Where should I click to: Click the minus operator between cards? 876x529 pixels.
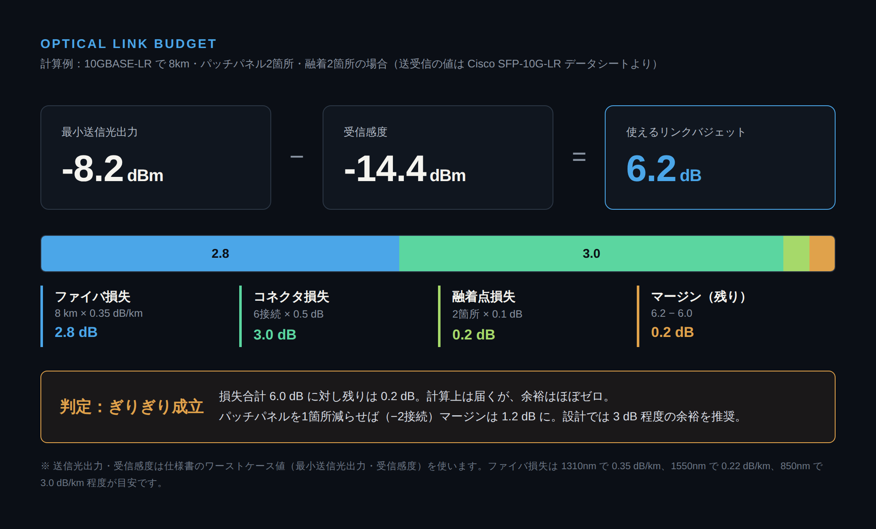point(297,157)
